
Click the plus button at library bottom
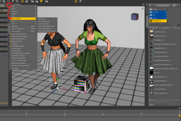pos(151,101)
